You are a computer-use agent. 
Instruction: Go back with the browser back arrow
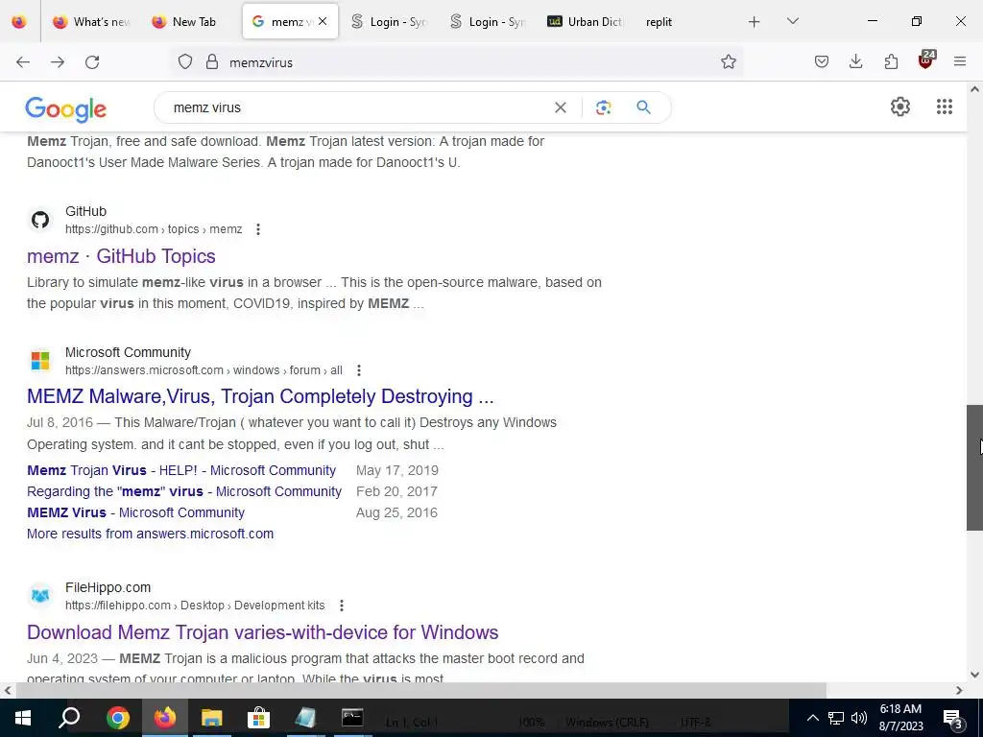(23, 62)
